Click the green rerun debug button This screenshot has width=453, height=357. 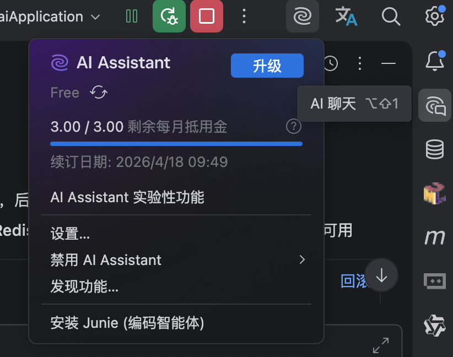(169, 17)
